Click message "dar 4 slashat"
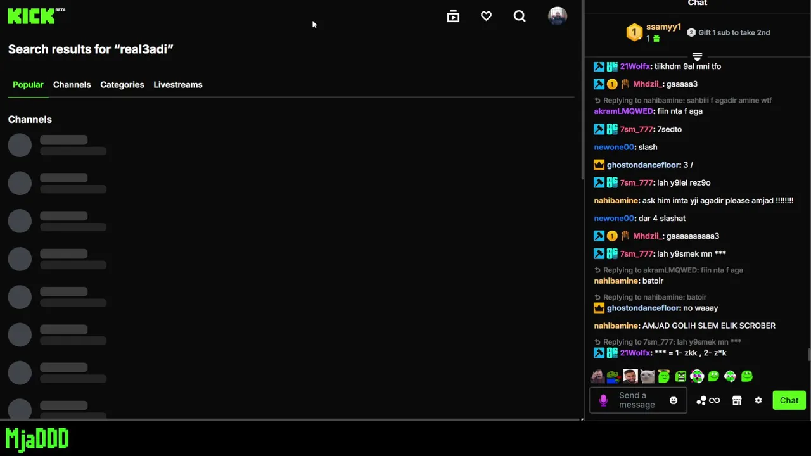 click(x=662, y=218)
